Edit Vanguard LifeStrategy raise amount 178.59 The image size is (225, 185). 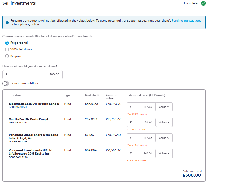tap(141, 153)
